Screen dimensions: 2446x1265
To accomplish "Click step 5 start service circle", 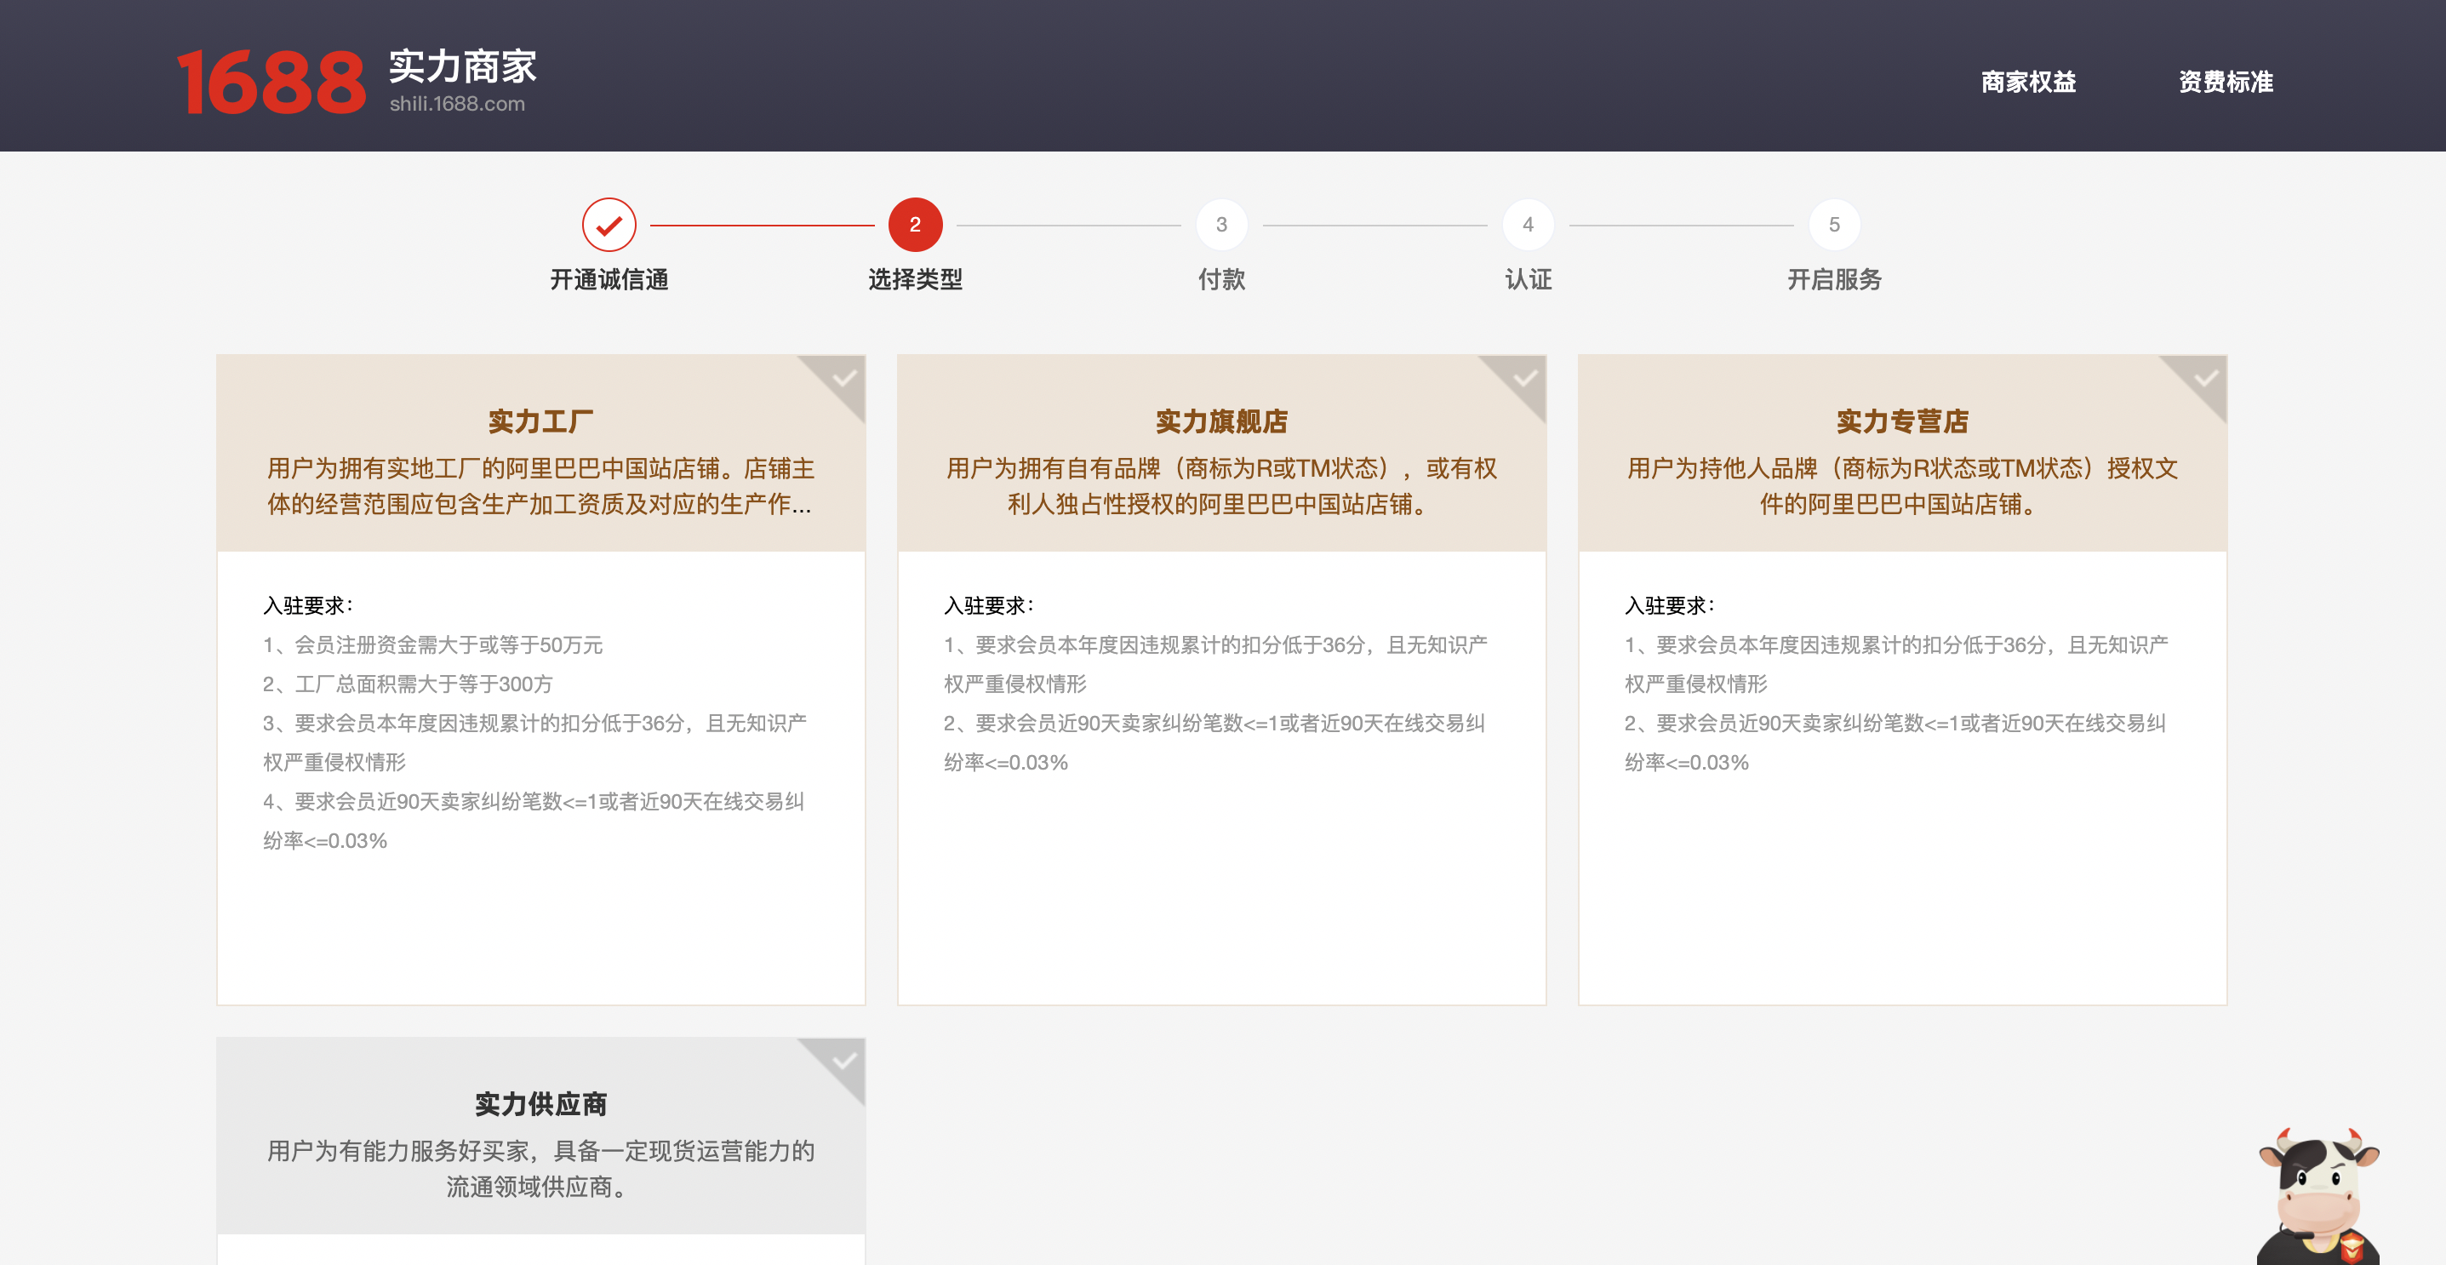I will pyautogui.click(x=1833, y=225).
